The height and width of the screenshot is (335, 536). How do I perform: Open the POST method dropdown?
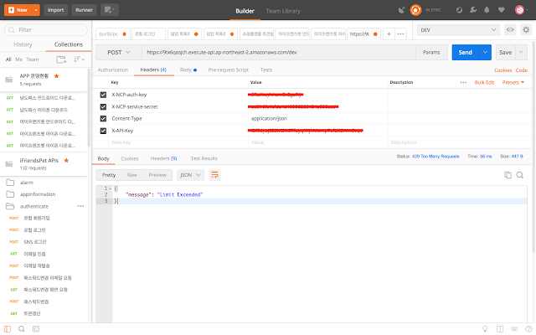tap(119, 52)
